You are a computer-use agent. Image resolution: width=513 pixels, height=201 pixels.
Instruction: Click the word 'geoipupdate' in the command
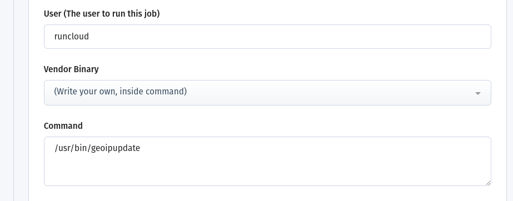(x=116, y=148)
